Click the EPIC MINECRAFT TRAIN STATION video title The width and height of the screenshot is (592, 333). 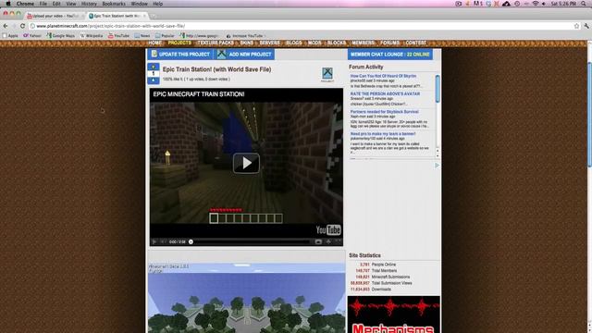[x=199, y=94]
